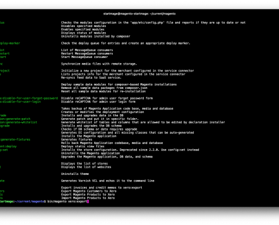Select the disable-for-user-forgot-password command
Screen dimensions: 279x225
tap(29, 98)
